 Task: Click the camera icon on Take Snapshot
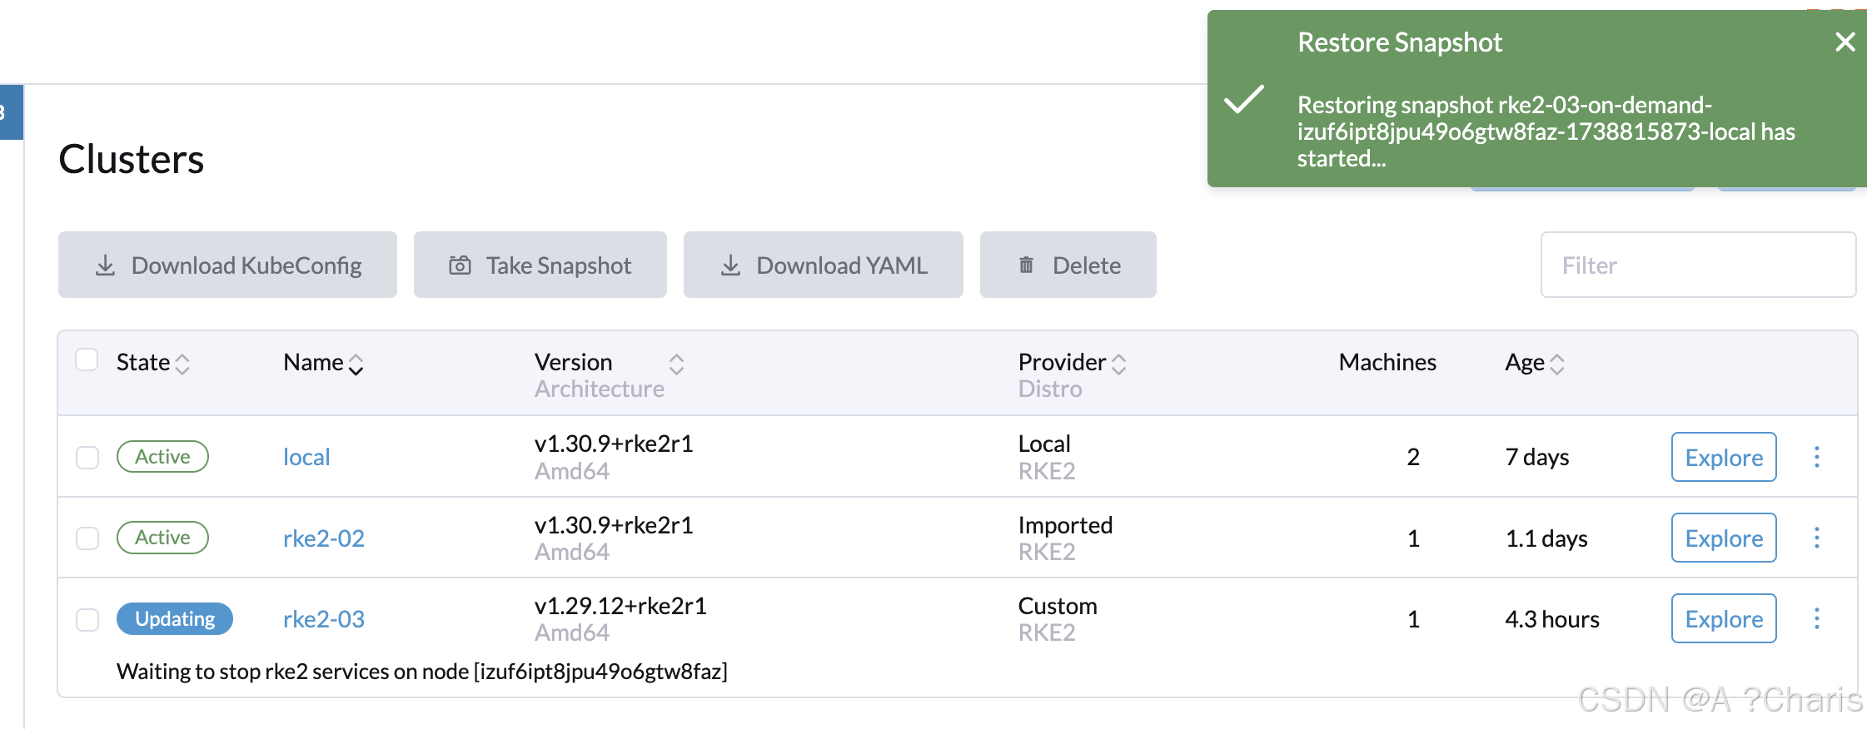pos(460,265)
